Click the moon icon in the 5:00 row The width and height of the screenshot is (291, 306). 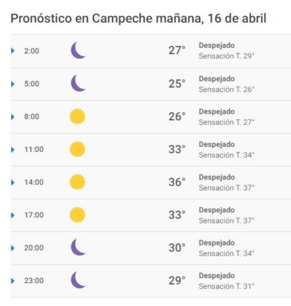[78, 83]
